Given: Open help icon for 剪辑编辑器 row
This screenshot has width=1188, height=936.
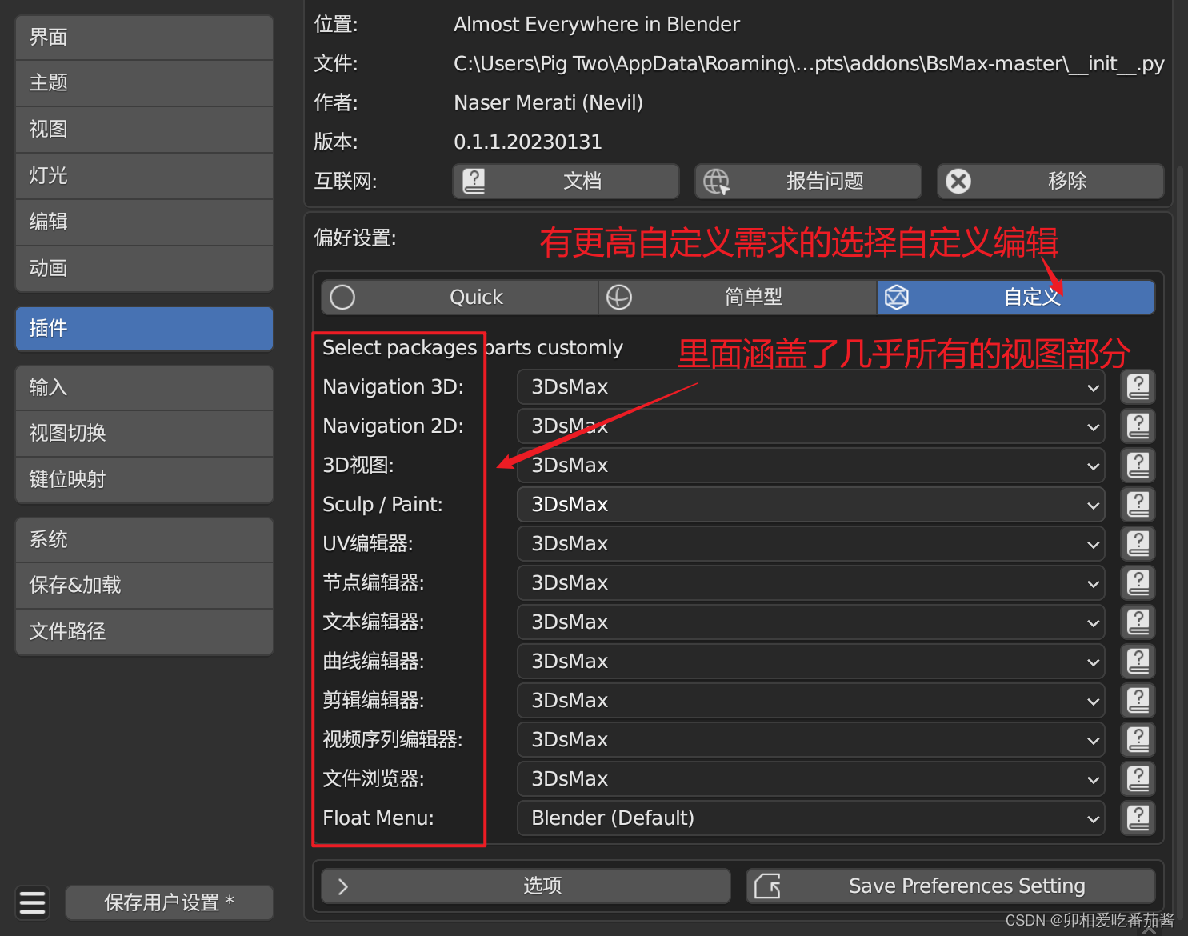Looking at the screenshot, I should tap(1138, 700).
